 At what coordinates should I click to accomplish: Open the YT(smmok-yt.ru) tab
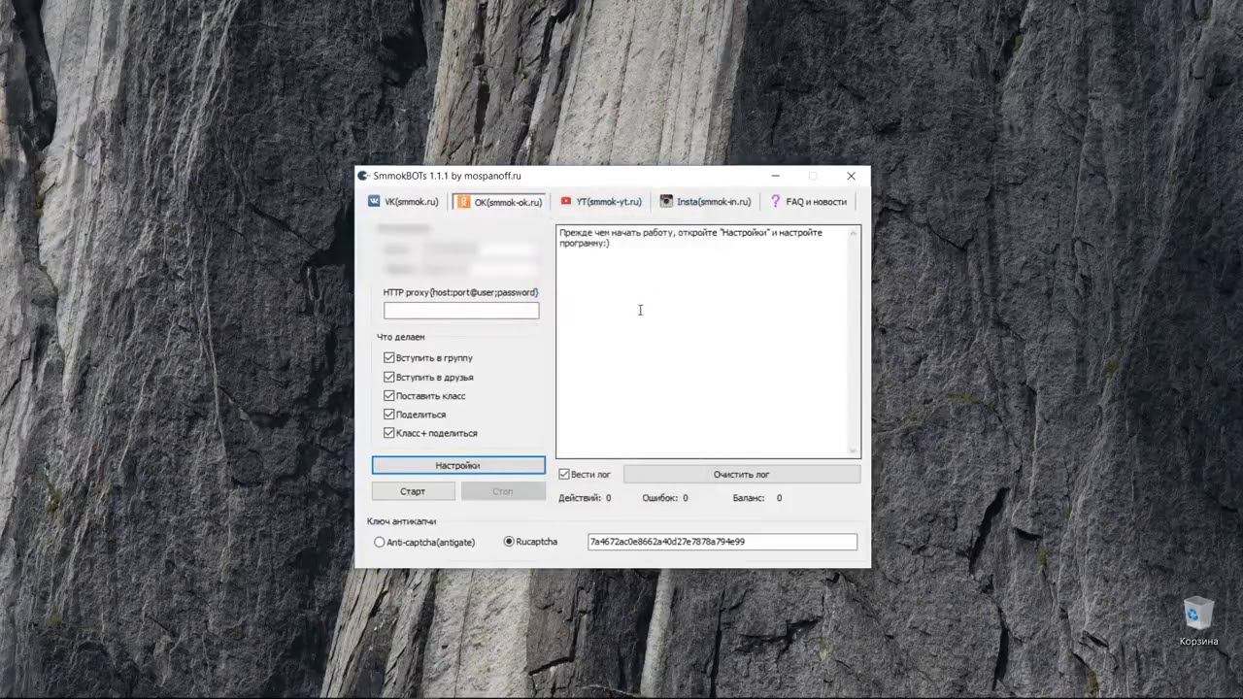coord(601,202)
